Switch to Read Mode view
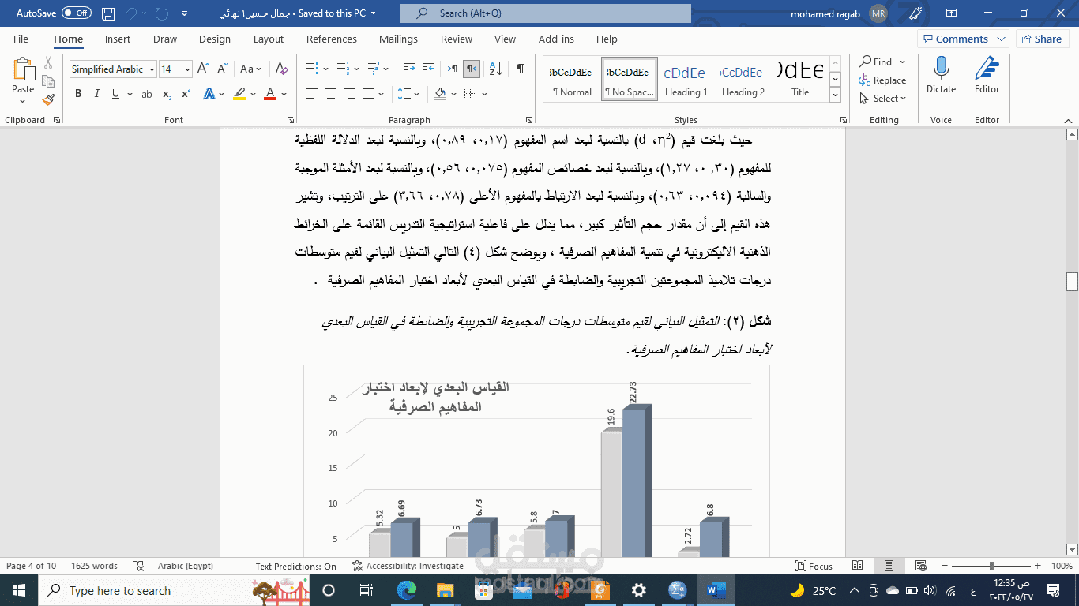Image resolution: width=1079 pixels, height=606 pixels. (858, 566)
